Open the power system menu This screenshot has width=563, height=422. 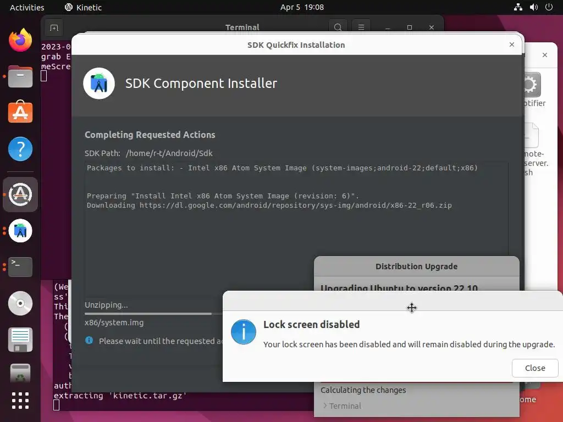coord(549,7)
